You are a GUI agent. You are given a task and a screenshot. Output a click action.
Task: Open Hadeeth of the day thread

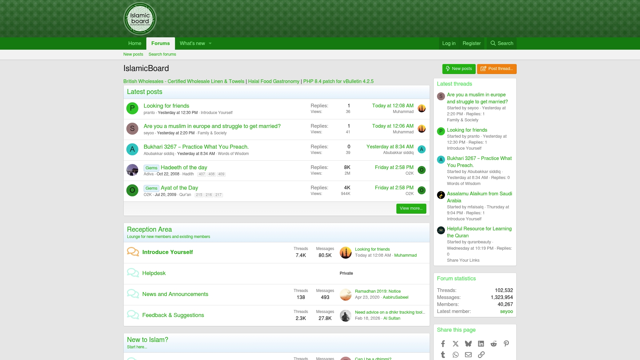click(184, 167)
